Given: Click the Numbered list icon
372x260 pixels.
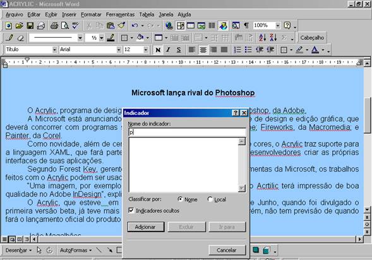Looking at the screenshot, I should click(x=237, y=50).
